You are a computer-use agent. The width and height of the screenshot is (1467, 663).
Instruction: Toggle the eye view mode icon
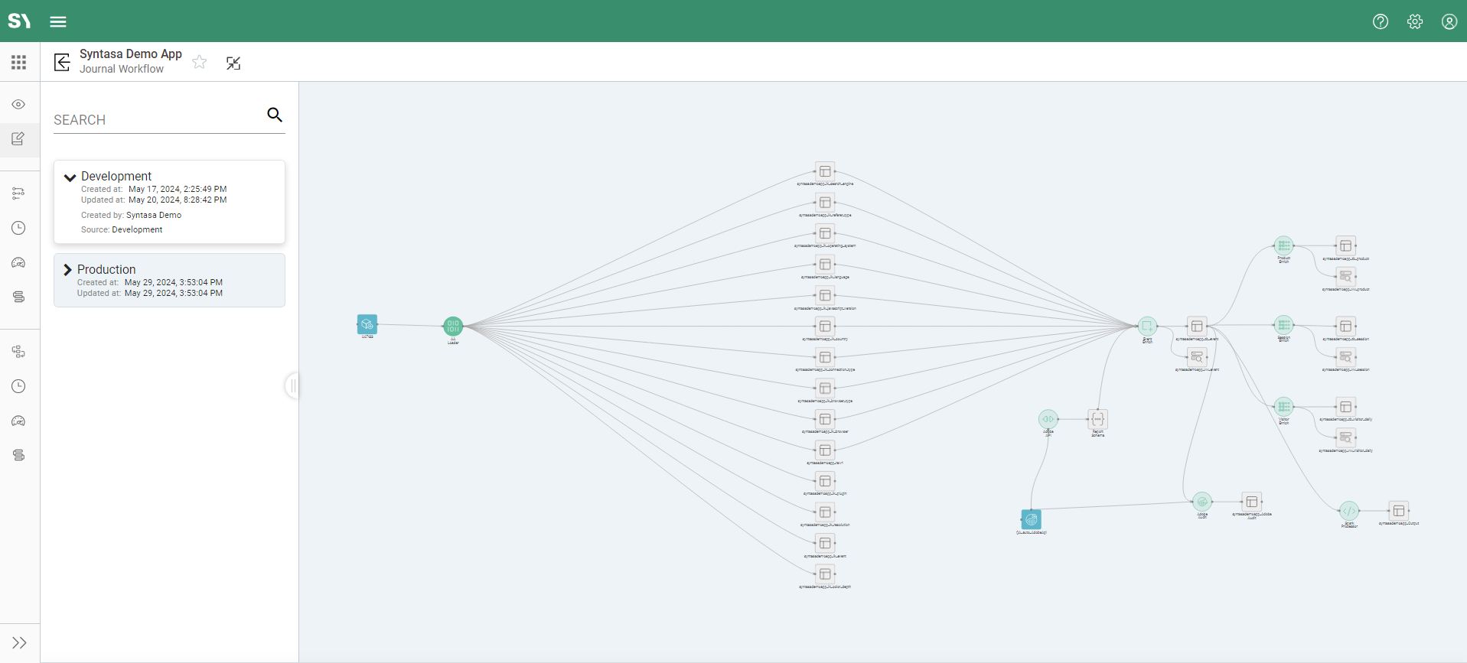[19, 104]
